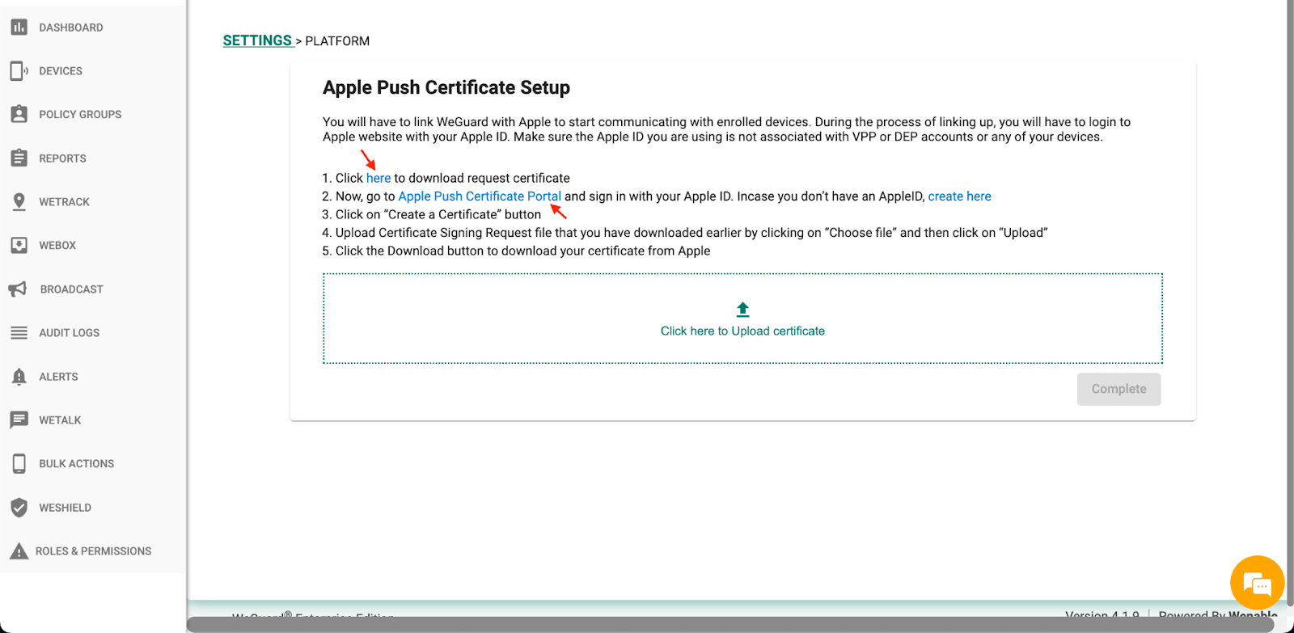Click the WeTrack location pin icon

pos(19,202)
